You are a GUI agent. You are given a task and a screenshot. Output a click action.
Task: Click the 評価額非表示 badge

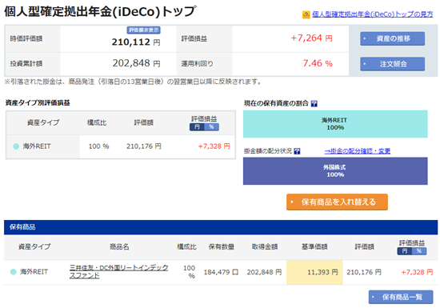click(x=144, y=30)
